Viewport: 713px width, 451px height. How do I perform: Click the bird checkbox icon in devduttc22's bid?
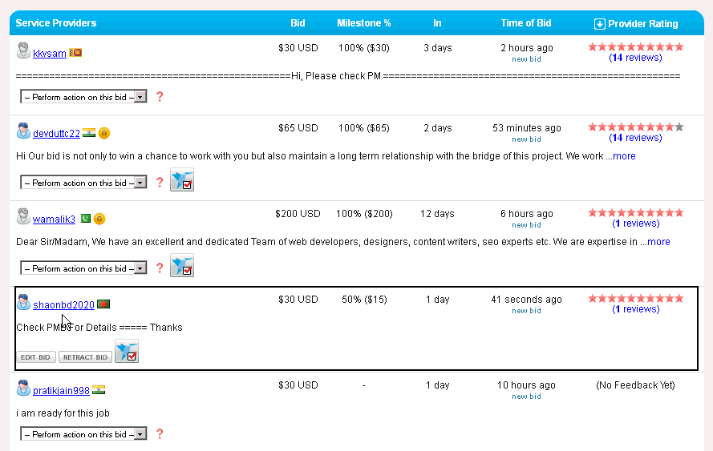click(x=182, y=180)
